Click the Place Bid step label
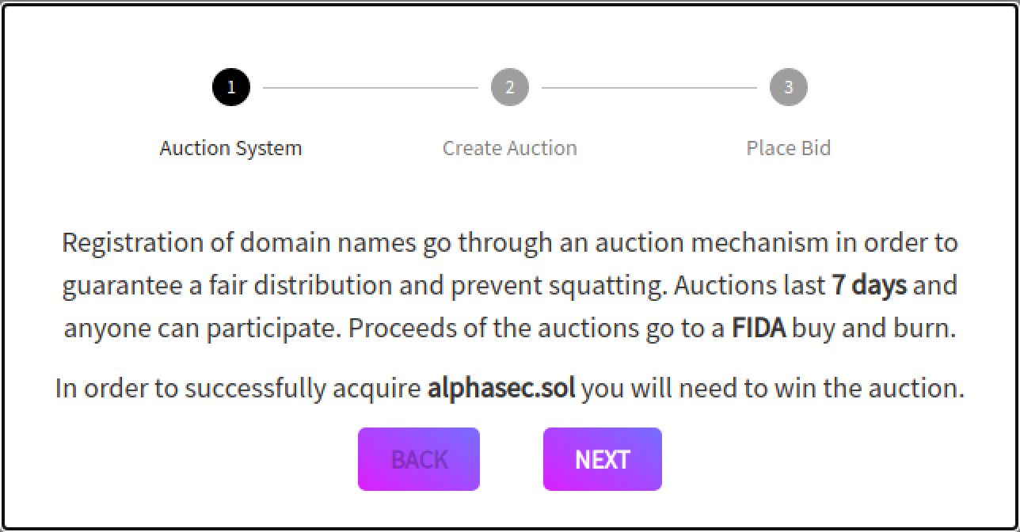The width and height of the screenshot is (1020, 532). tap(788, 148)
